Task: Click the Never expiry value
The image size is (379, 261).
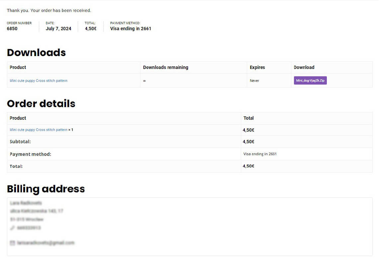Action: [x=254, y=81]
